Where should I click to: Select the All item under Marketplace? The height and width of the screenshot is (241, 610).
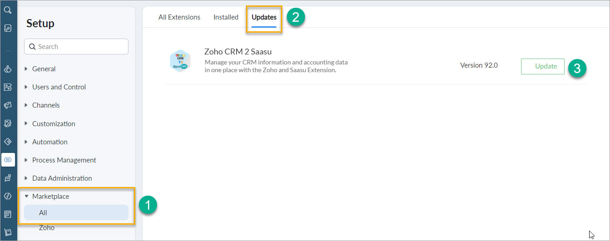tap(76, 212)
